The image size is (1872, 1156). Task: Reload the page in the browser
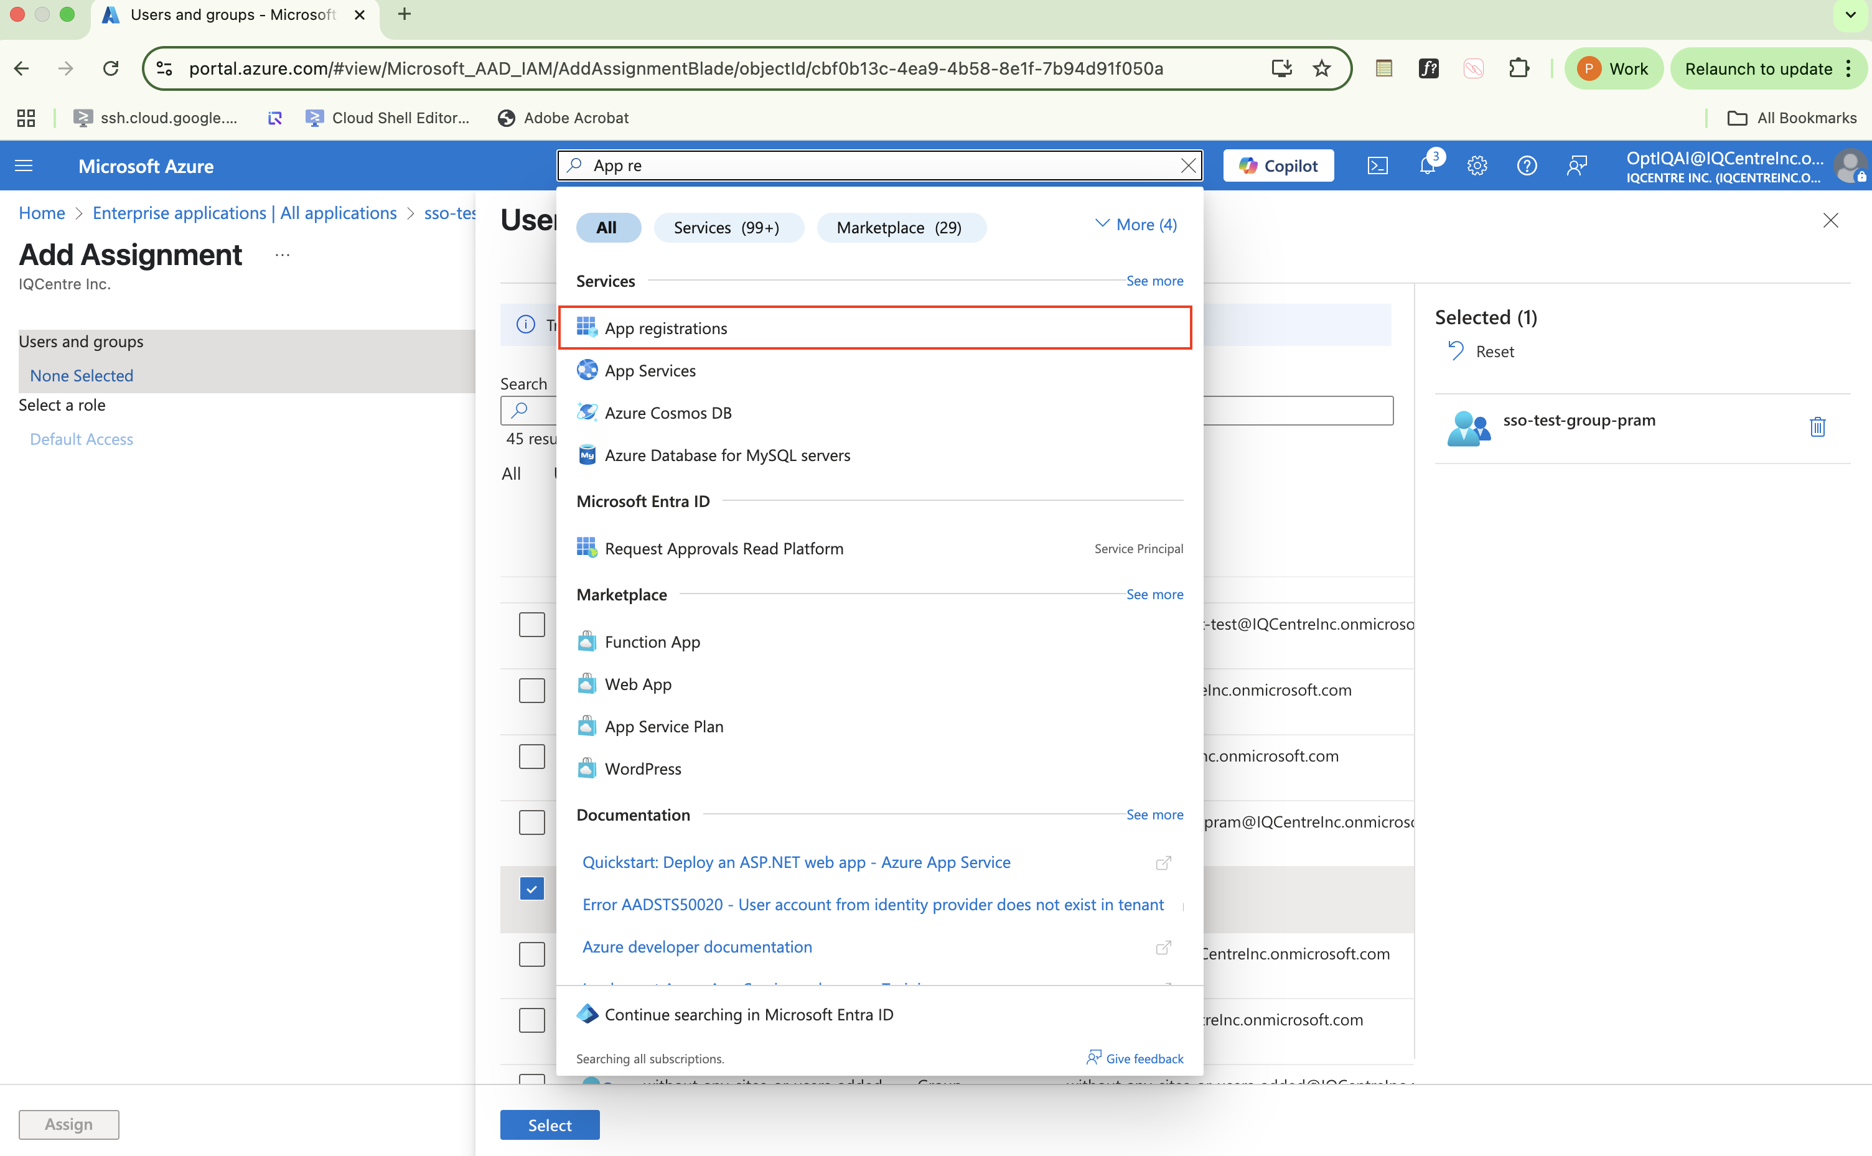(x=111, y=69)
